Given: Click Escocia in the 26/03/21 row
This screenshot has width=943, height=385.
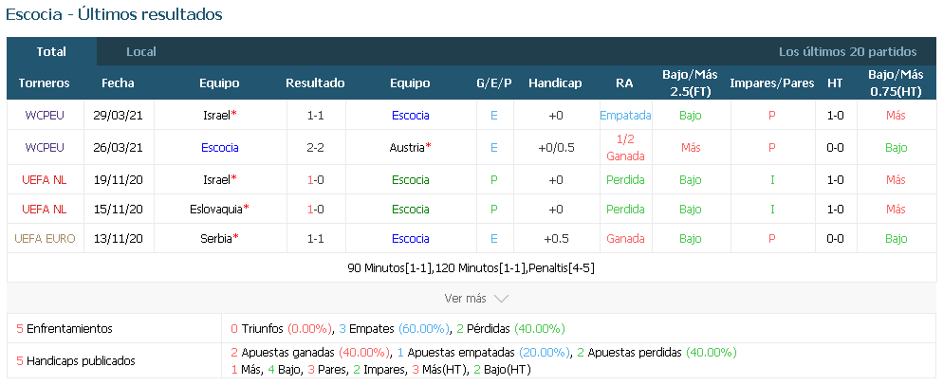Looking at the screenshot, I should click(x=219, y=147).
